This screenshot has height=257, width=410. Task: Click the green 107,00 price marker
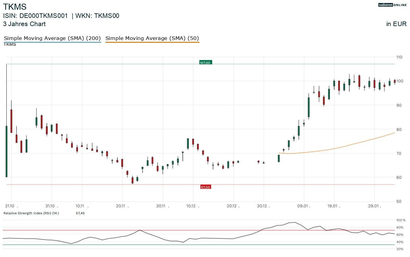pos(205,63)
